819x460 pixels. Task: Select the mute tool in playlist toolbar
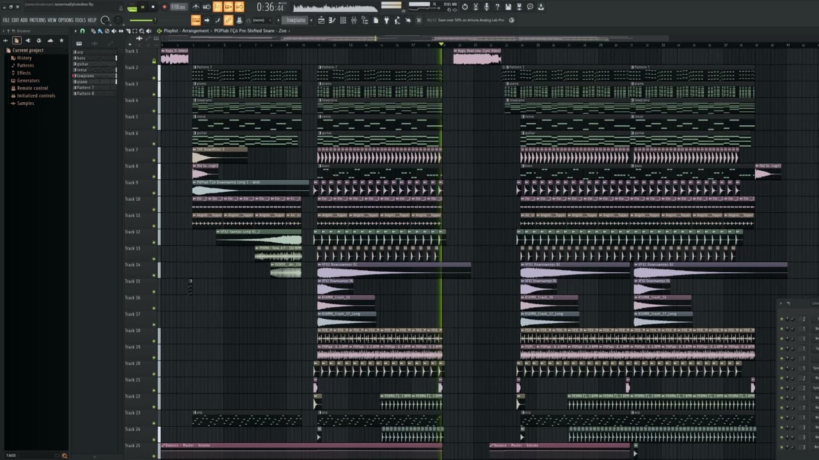point(114,31)
